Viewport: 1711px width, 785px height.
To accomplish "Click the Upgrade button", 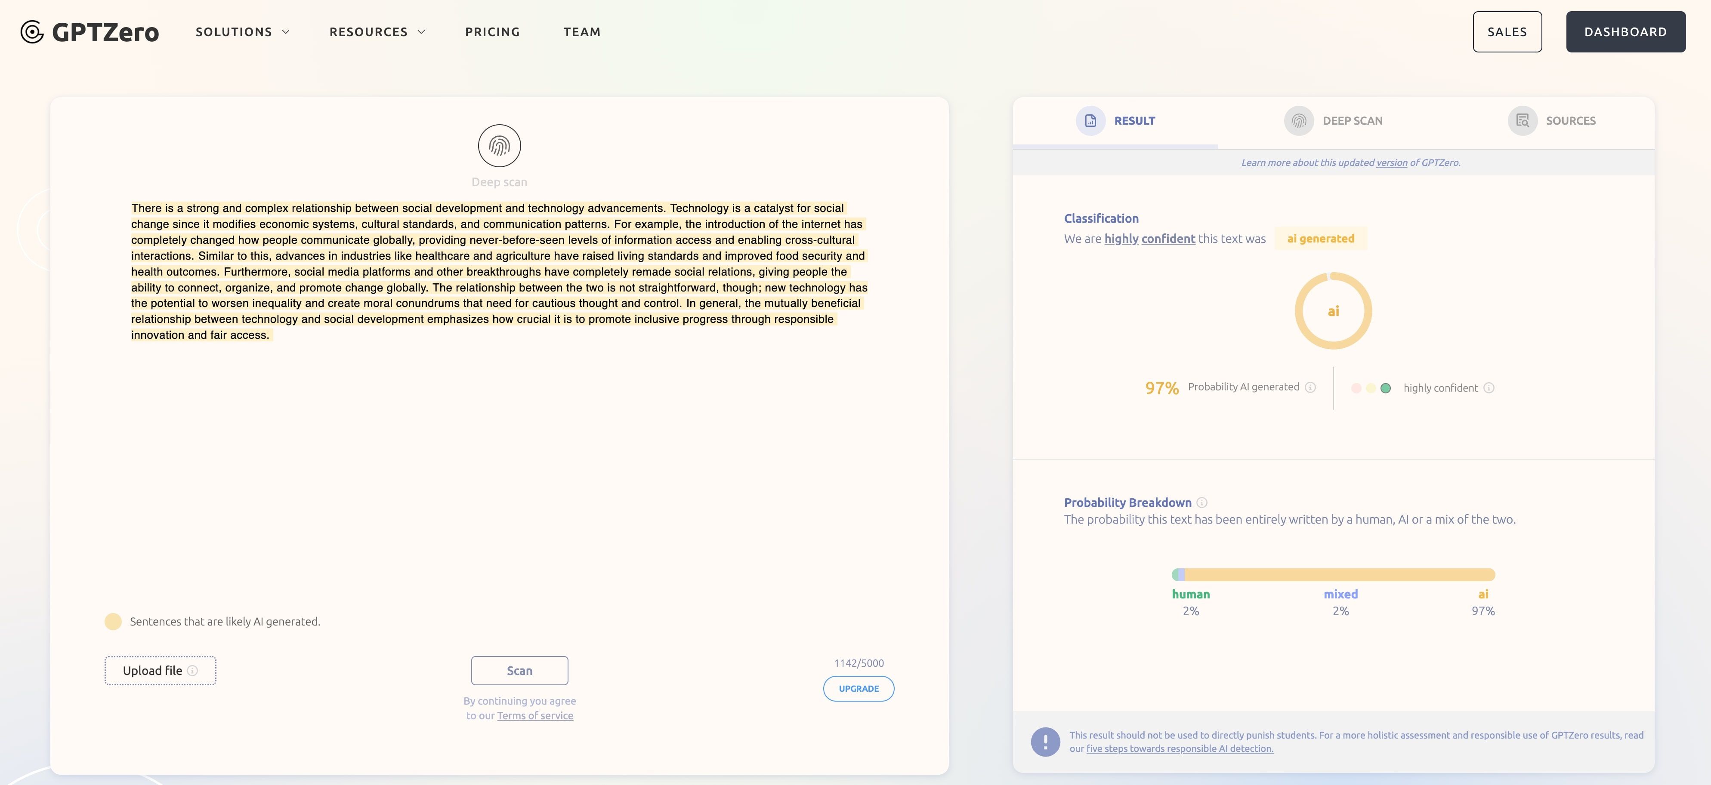I will click(858, 689).
